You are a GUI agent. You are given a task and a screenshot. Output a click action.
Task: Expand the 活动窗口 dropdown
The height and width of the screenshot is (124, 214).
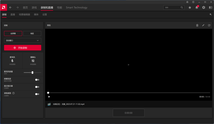click(x=23, y=40)
